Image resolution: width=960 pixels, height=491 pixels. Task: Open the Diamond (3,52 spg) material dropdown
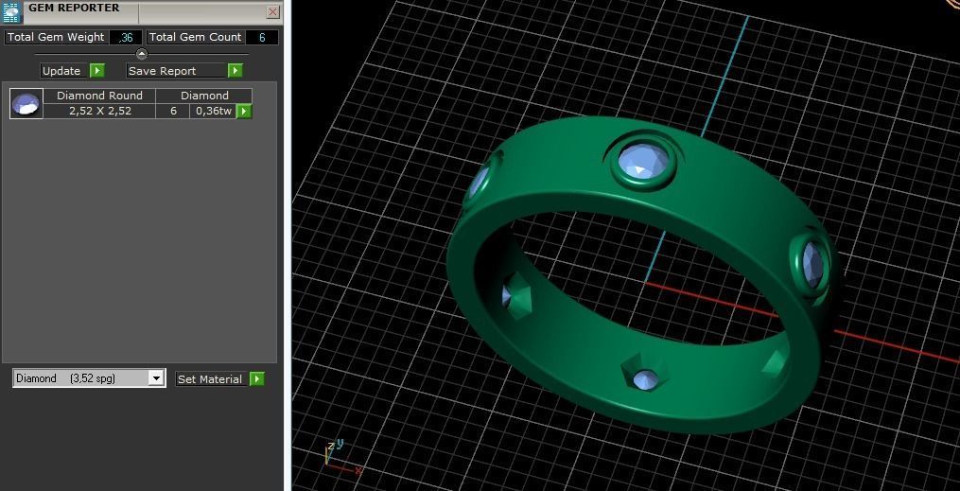pyautogui.click(x=89, y=378)
